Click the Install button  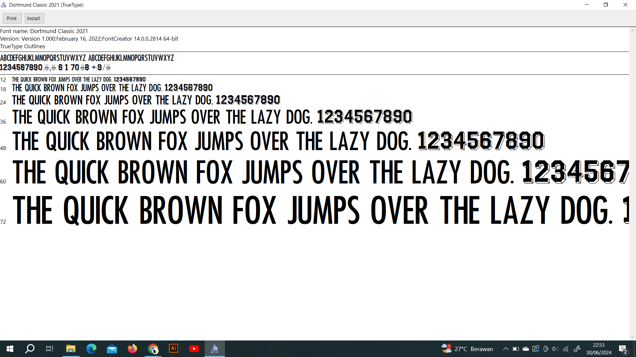click(x=34, y=19)
